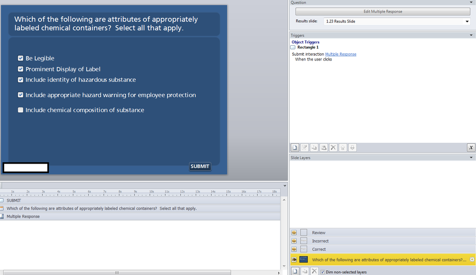476x275 pixels.
Task: Click the SUBMIT object icon in timeline
Action: pos(2,200)
